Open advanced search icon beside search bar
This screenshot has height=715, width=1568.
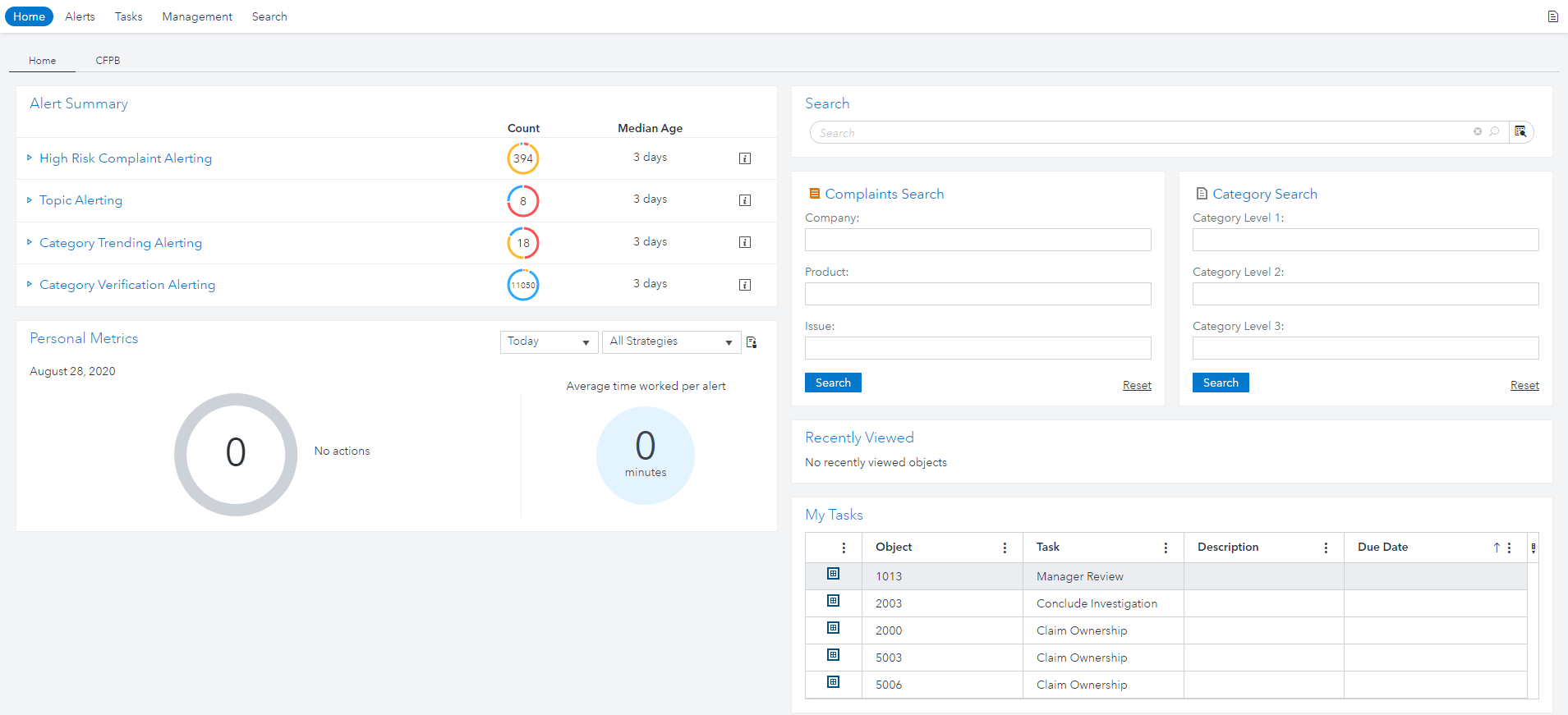[1520, 131]
